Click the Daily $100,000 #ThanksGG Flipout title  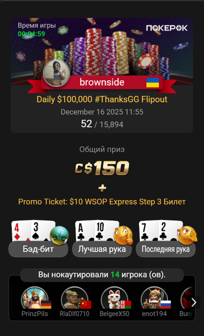click(102, 99)
